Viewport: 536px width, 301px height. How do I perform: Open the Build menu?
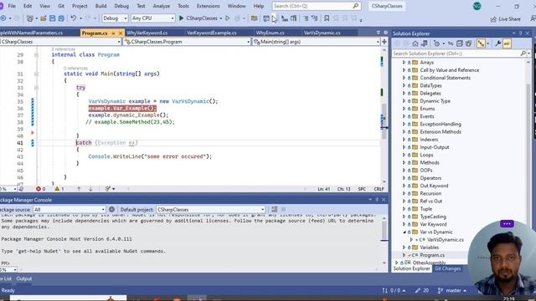click(x=100, y=6)
